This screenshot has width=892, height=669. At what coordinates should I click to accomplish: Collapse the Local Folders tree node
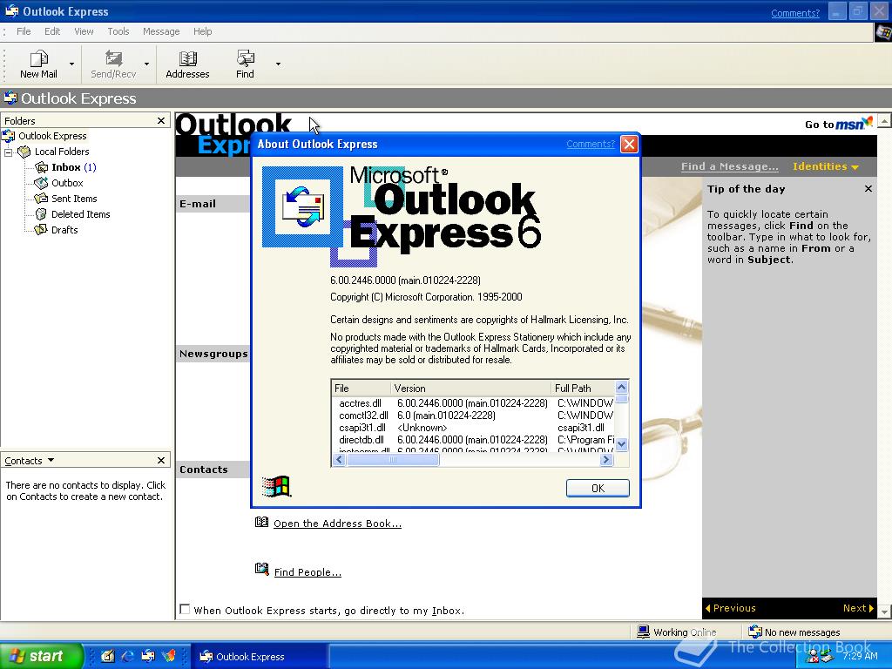[9, 152]
